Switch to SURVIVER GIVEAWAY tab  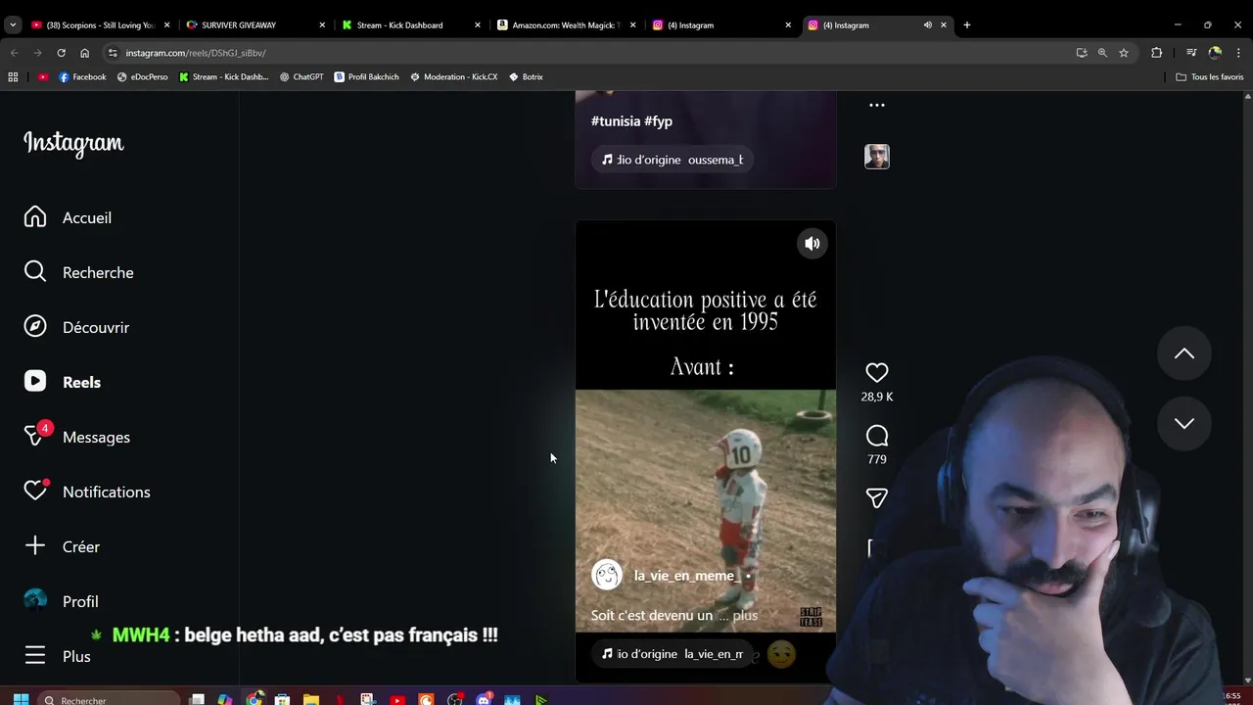point(256,24)
